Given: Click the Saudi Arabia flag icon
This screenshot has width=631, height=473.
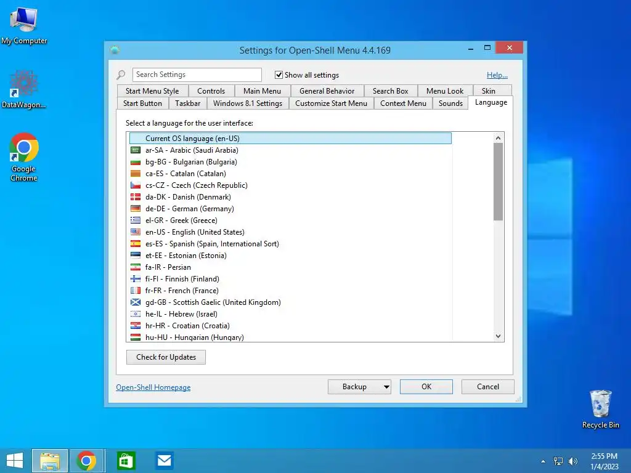Looking at the screenshot, I should [136, 150].
